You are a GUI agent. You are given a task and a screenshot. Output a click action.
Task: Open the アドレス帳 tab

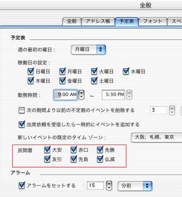click(98, 22)
